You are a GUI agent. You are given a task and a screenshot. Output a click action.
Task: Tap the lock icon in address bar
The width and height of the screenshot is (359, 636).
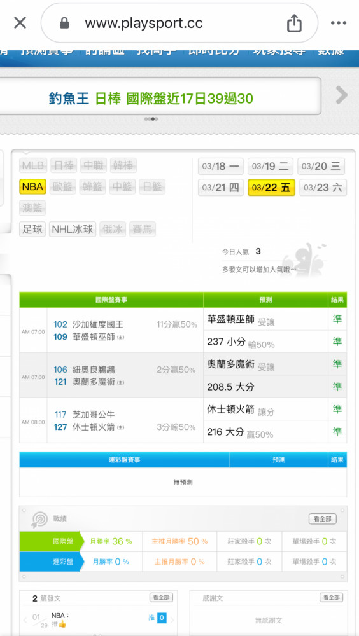(x=64, y=23)
